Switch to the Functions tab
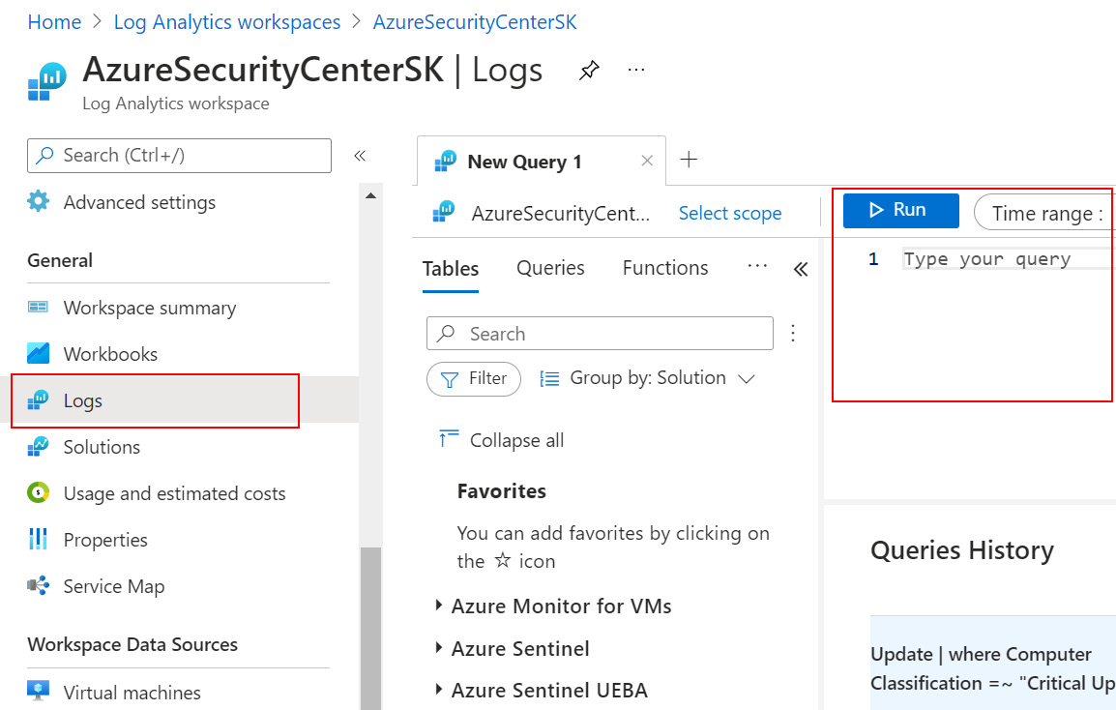This screenshot has height=710, width=1116. tap(664, 268)
